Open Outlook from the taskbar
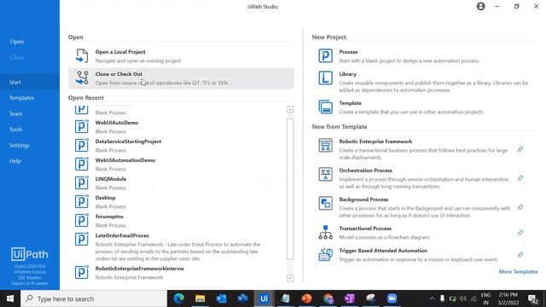546x307 pixels. [x=221, y=298]
